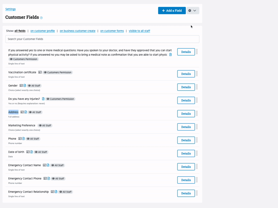Click the drag handle for Gender row
The height and width of the screenshot is (208, 278).
click(x=197, y=87)
